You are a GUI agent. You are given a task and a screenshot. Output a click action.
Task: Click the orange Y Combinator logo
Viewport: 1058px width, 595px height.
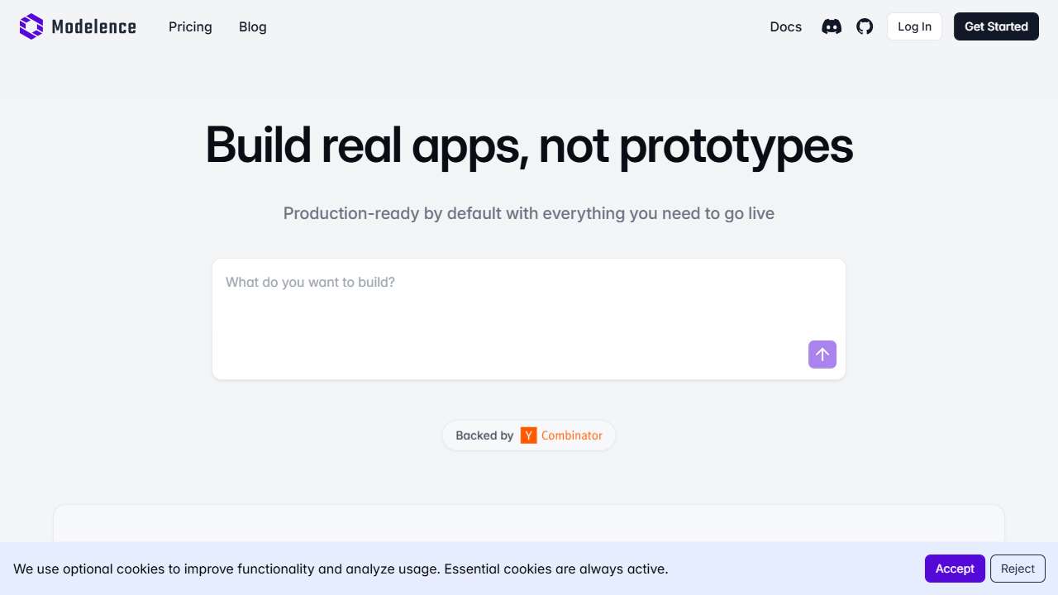click(x=528, y=436)
